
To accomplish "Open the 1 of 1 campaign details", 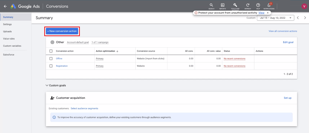I will click(100, 42).
